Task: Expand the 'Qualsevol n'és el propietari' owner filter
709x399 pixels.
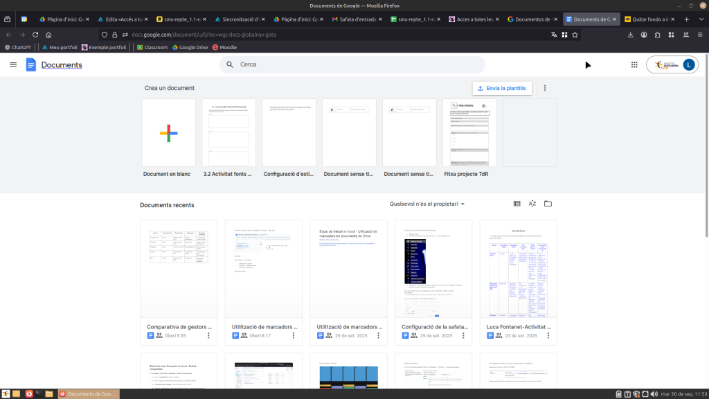Action: tap(427, 204)
